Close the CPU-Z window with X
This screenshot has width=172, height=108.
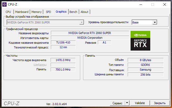[165, 4]
